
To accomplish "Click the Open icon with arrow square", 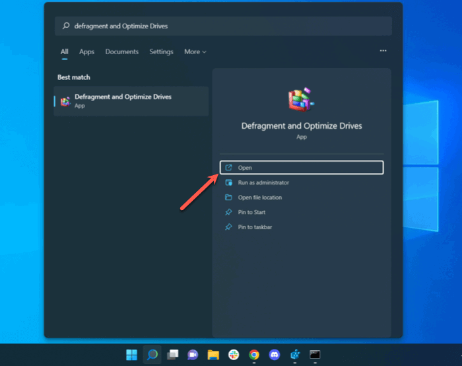I will click(x=228, y=168).
